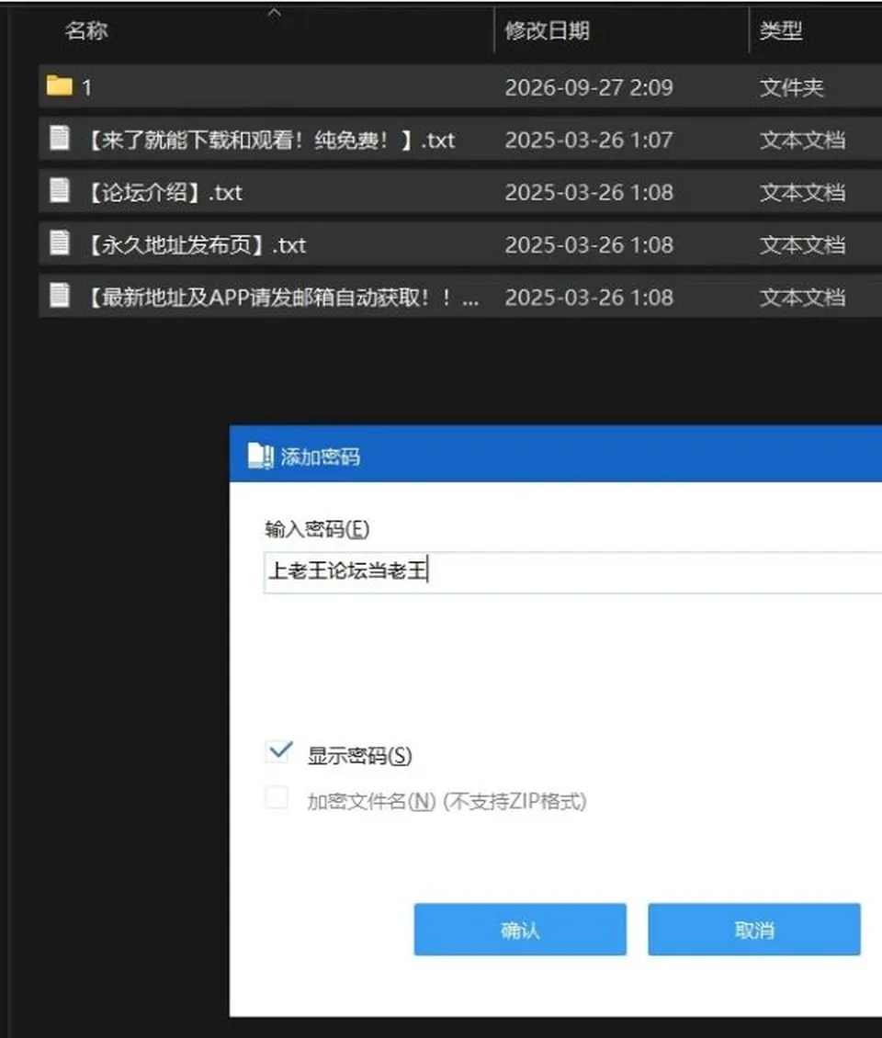Click the archive icon in 添加密码 title bar
This screenshot has width=882, height=1038.
click(x=260, y=457)
